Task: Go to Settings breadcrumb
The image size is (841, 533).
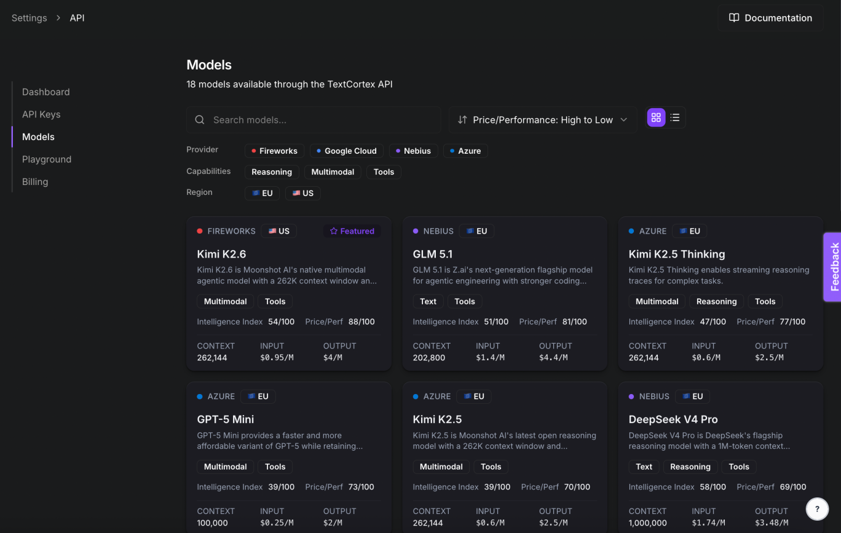Action: coord(29,18)
